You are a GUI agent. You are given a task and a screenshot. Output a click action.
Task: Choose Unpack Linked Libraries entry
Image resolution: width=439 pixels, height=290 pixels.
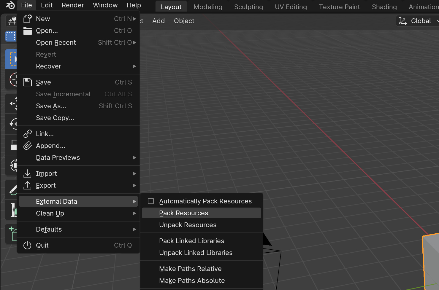(x=202, y=253)
